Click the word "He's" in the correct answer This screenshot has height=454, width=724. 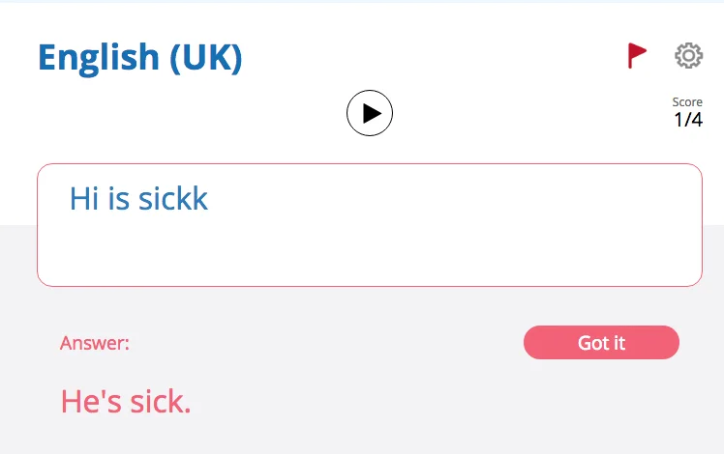pos(91,401)
